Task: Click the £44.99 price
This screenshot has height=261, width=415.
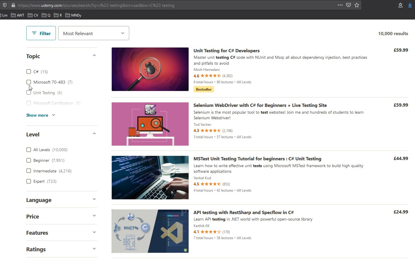Action: pos(401,159)
